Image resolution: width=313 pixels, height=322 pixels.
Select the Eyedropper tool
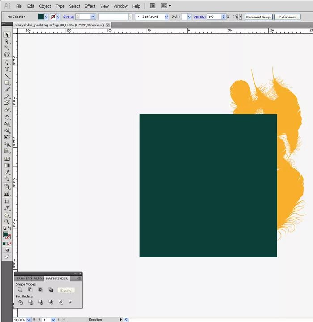coord(7,172)
